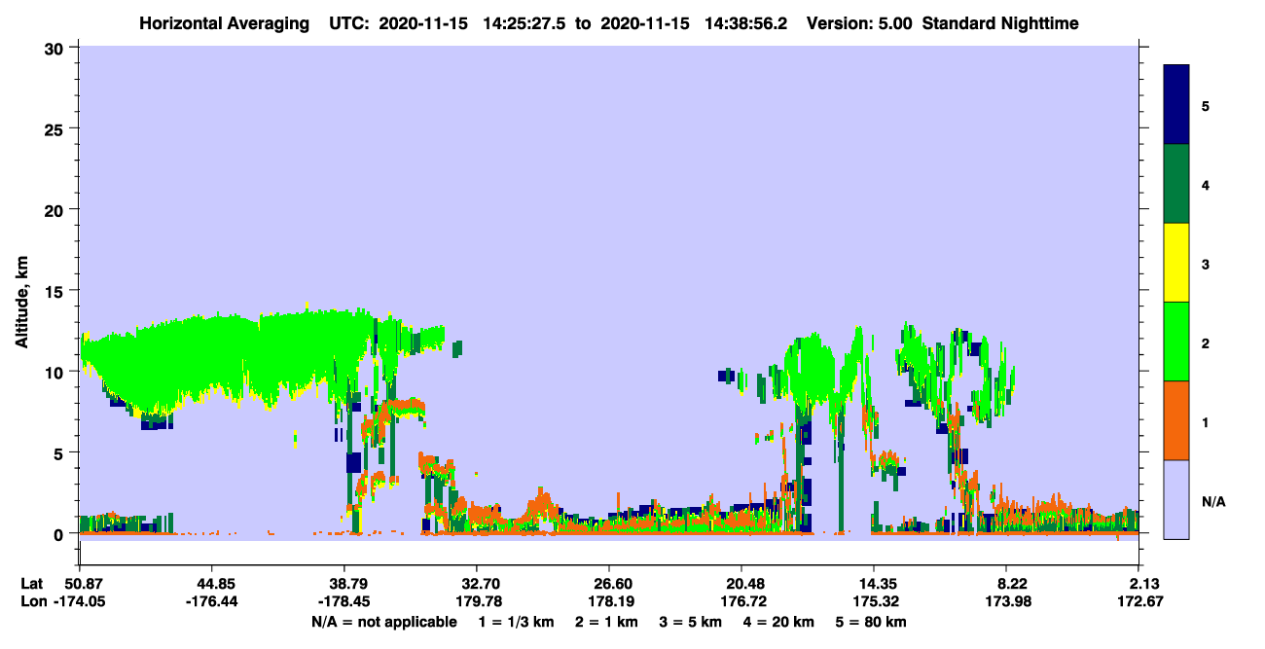
Task: Click latitude value 38.79
Action: [343, 584]
